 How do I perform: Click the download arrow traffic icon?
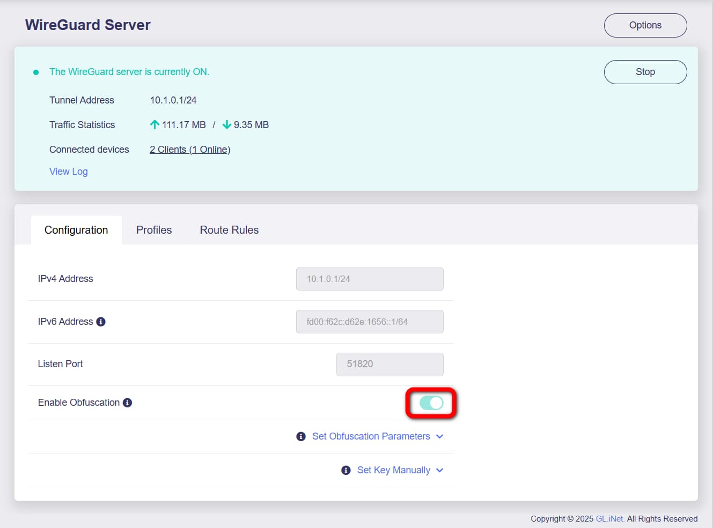(227, 125)
